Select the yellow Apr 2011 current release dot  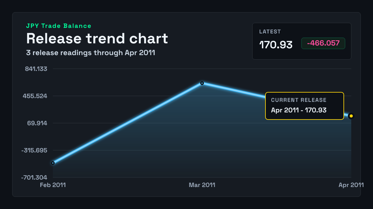pyautogui.click(x=351, y=116)
